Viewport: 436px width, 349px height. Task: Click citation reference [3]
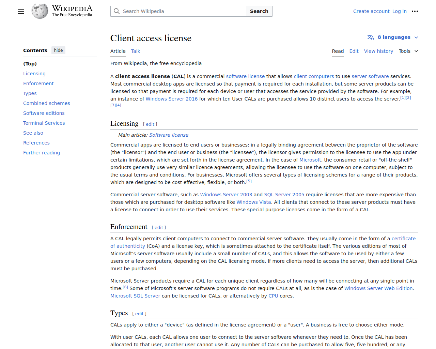click(x=113, y=105)
